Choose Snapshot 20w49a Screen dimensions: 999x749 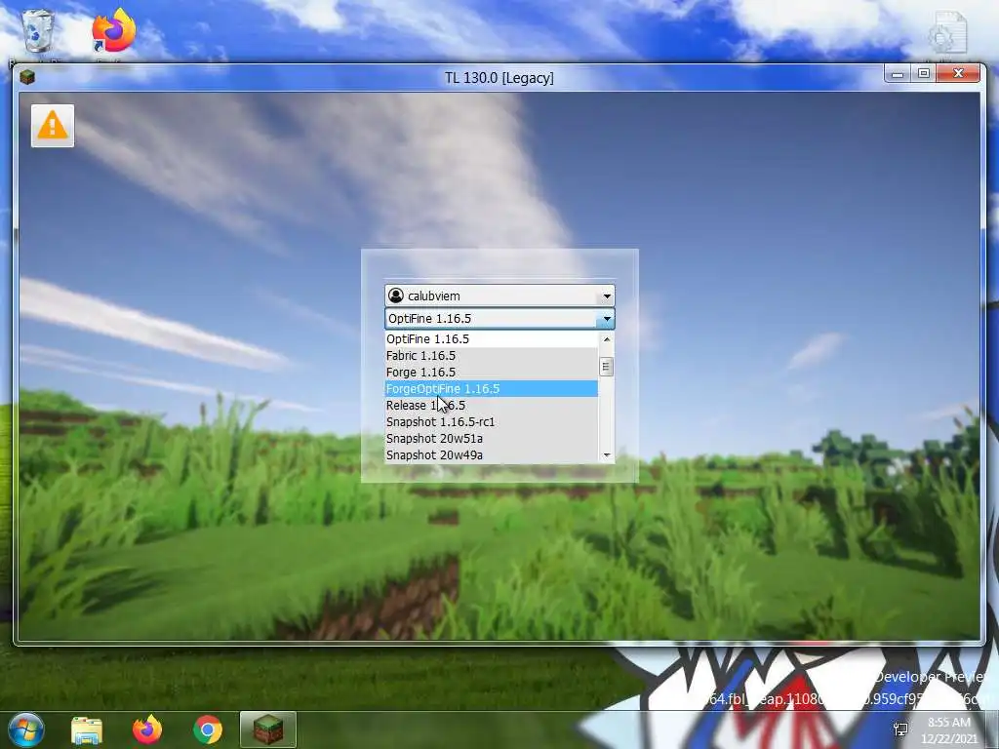click(492, 454)
